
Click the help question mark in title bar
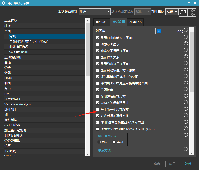(x=189, y=3)
